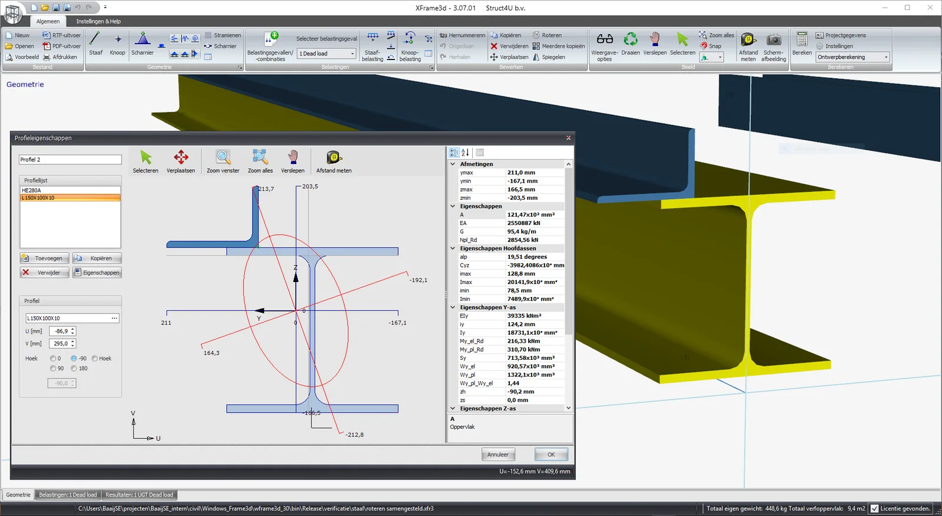Click Selecteren arrow in profile dialog
942x516 pixels.
[x=145, y=161]
